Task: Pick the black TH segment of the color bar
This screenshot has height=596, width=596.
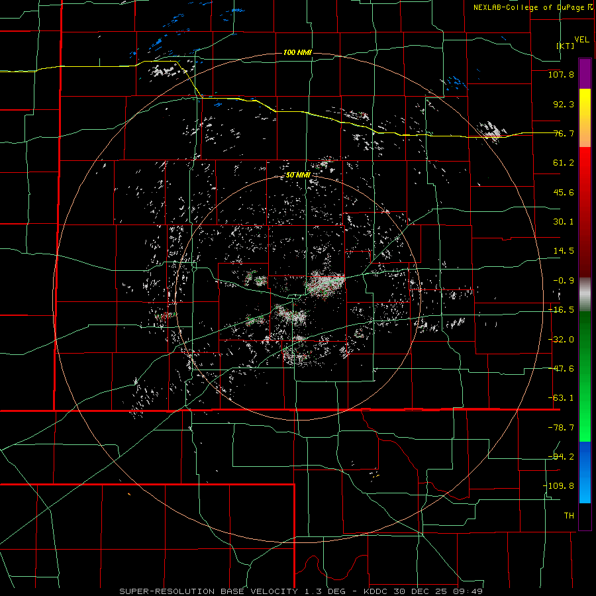Action: (x=585, y=516)
